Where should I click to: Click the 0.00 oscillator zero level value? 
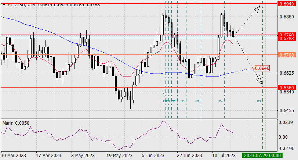point(283,137)
